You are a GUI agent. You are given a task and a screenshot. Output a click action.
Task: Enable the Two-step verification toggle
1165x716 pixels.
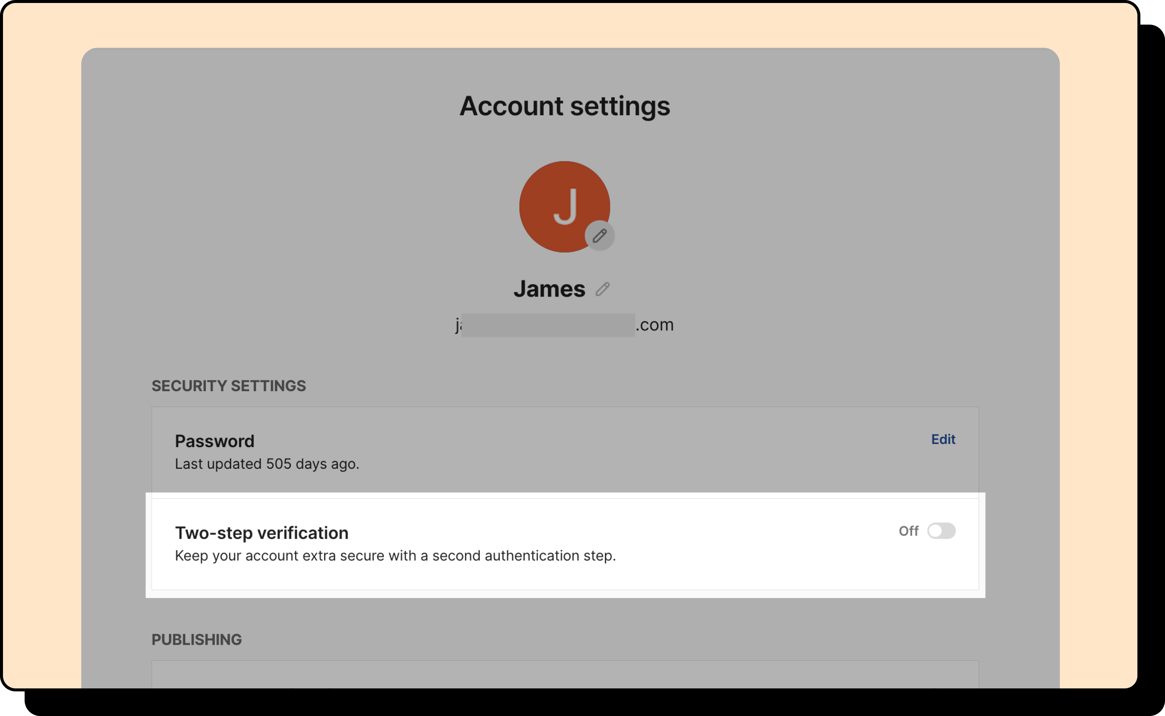pos(941,531)
